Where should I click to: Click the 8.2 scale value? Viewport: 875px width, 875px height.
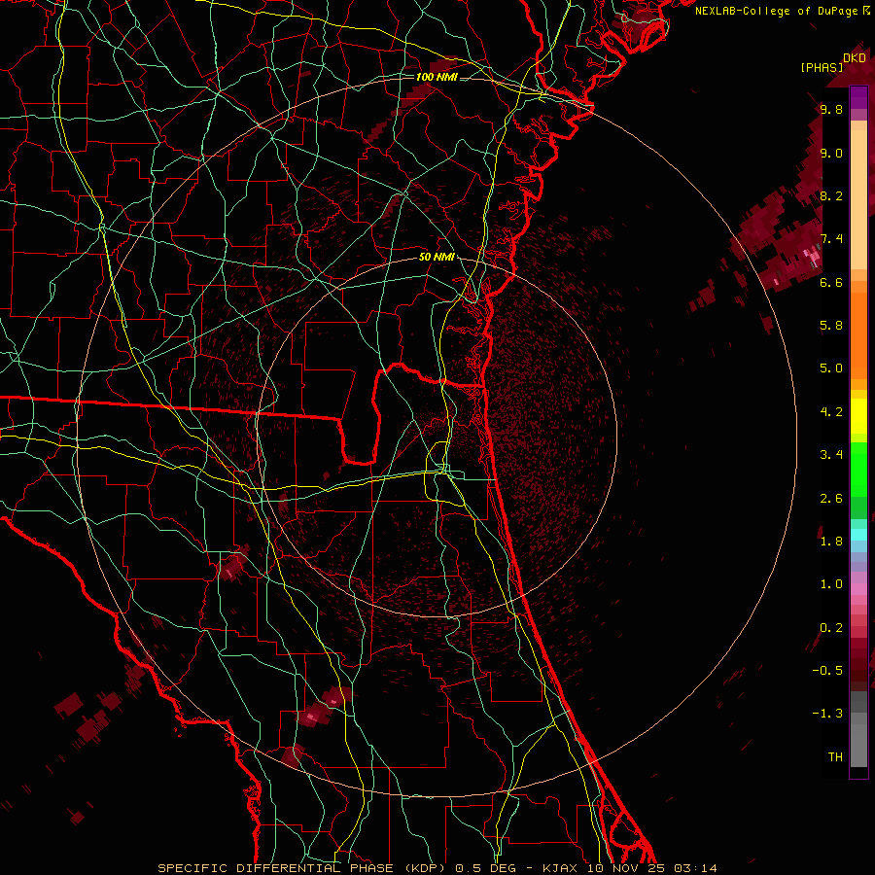(x=831, y=195)
